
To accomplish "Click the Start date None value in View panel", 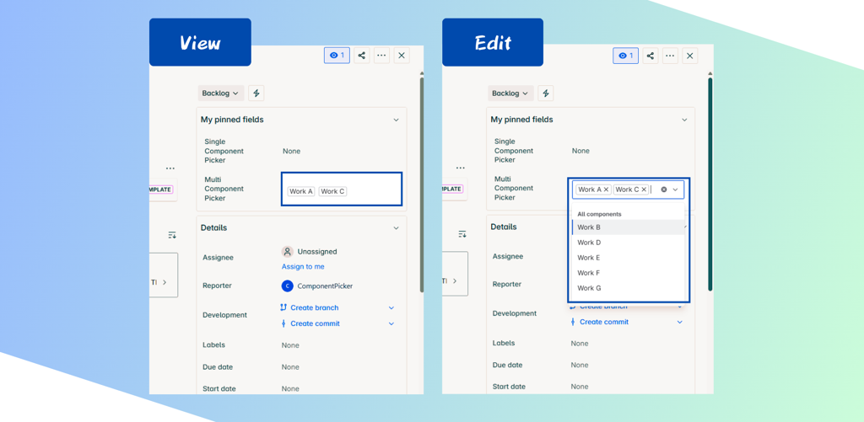I will 290,389.
